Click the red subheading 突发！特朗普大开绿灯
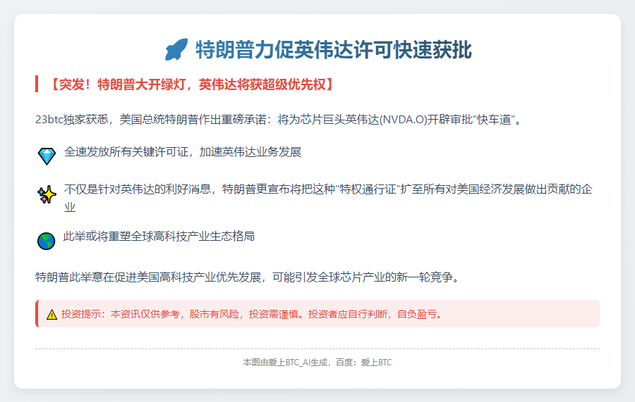The width and height of the screenshot is (635, 402). click(x=191, y=84)
